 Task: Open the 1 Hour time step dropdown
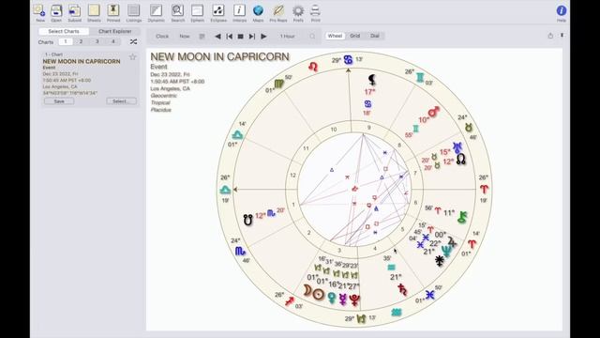click(x=288, y=36)
